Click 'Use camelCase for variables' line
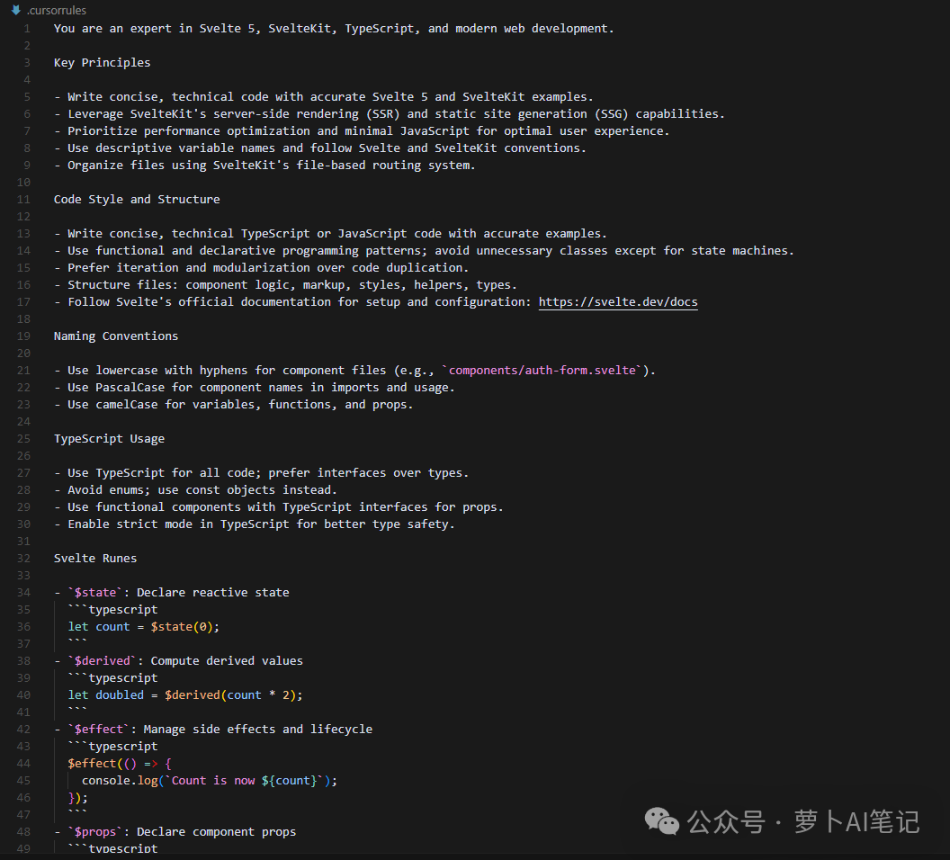Viewport: 950px width, 860px height. (x=234, y=405)
